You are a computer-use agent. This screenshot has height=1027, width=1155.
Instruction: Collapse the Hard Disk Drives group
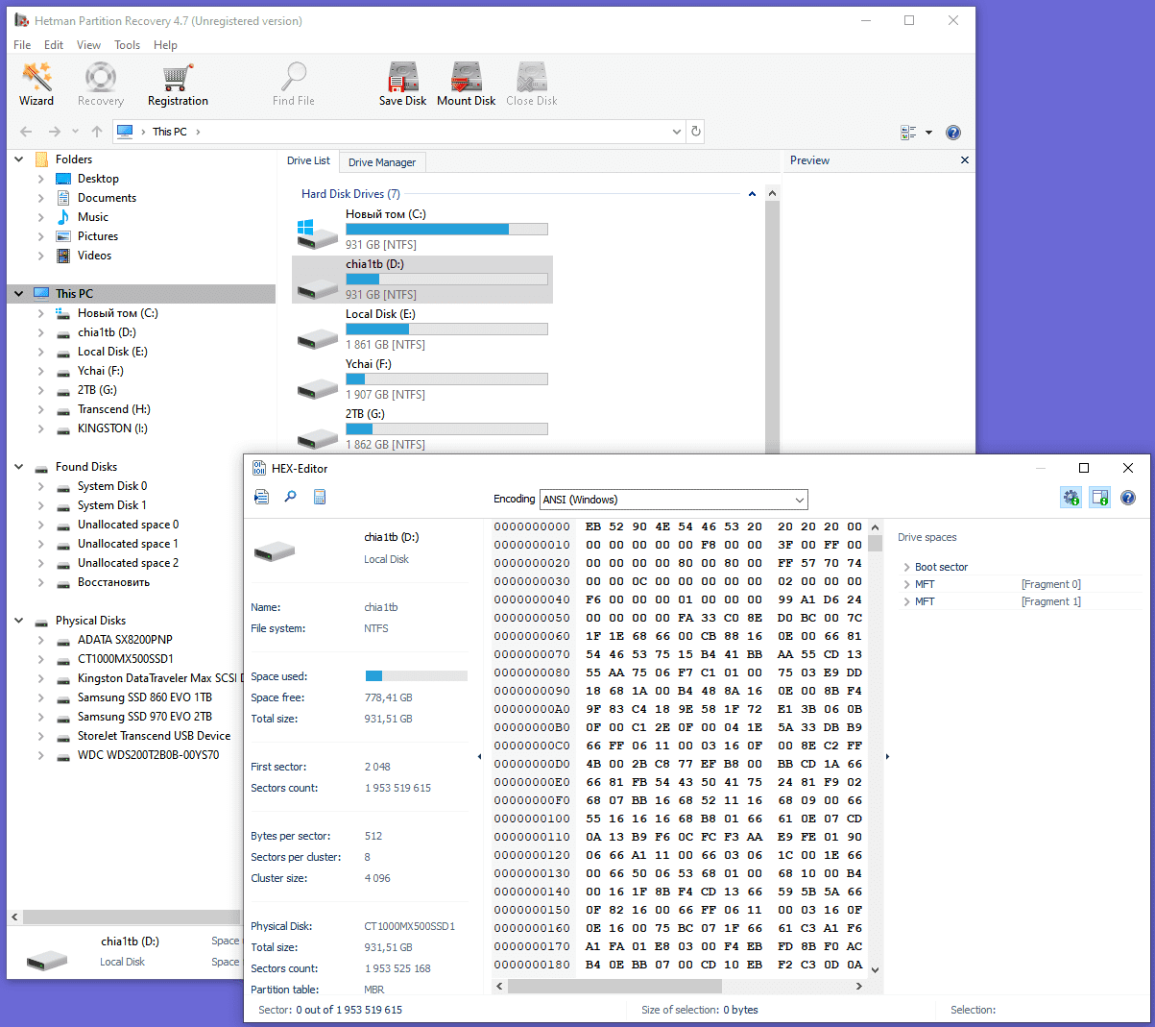753,194
